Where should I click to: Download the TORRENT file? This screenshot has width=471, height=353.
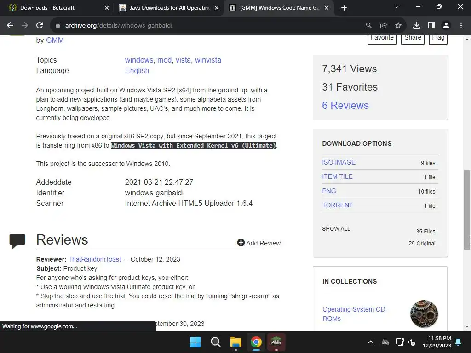click(x=337, y=205)
